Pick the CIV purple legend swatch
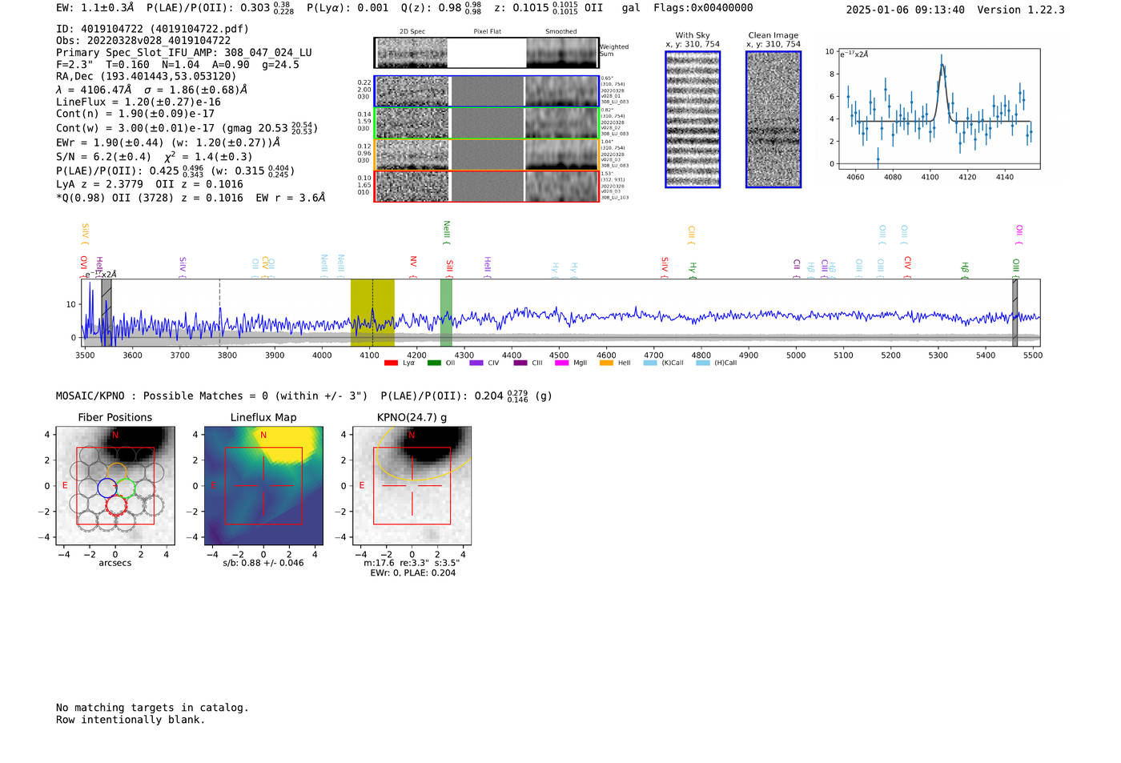Screen dimensions: 1121x763 tap(476, 363)
